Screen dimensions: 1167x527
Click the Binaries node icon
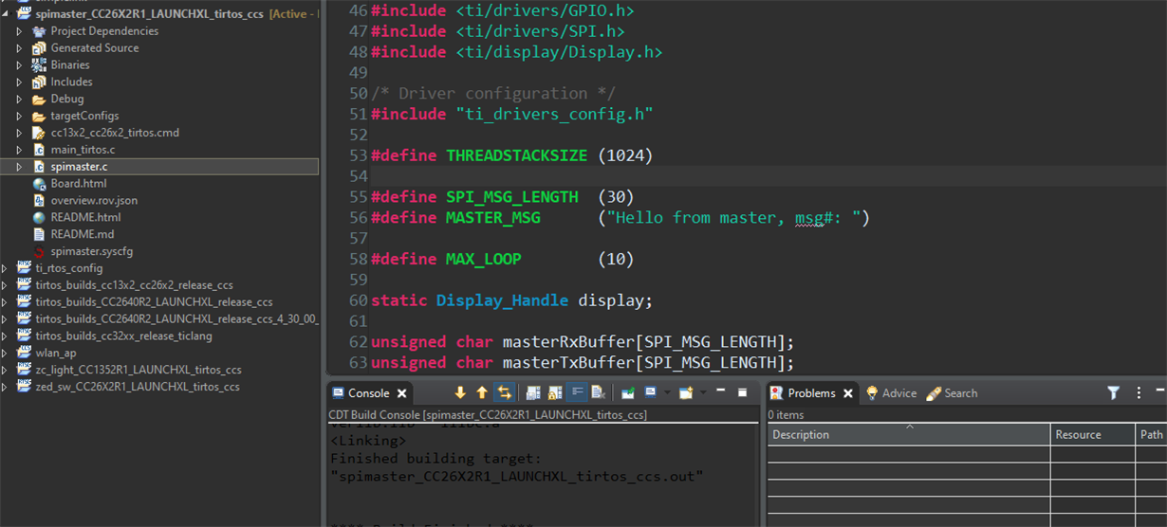coord(39,65)
